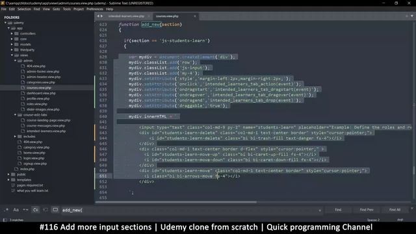This screenshot has height=234, width=416.
Task: Click admin-header.view.php file icon
Action: pyautogui.click(x=23, y=77)
